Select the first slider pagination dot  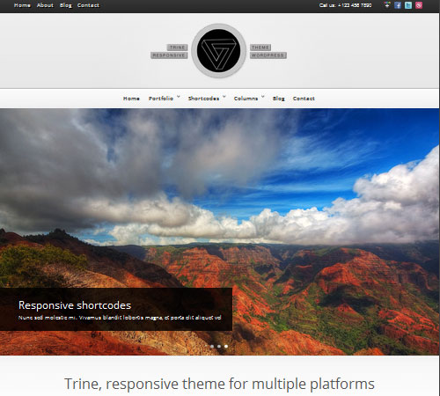(x=212, y=347)
